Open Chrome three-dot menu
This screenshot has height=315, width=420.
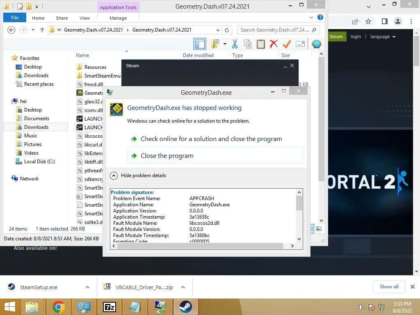pos(411,21)
